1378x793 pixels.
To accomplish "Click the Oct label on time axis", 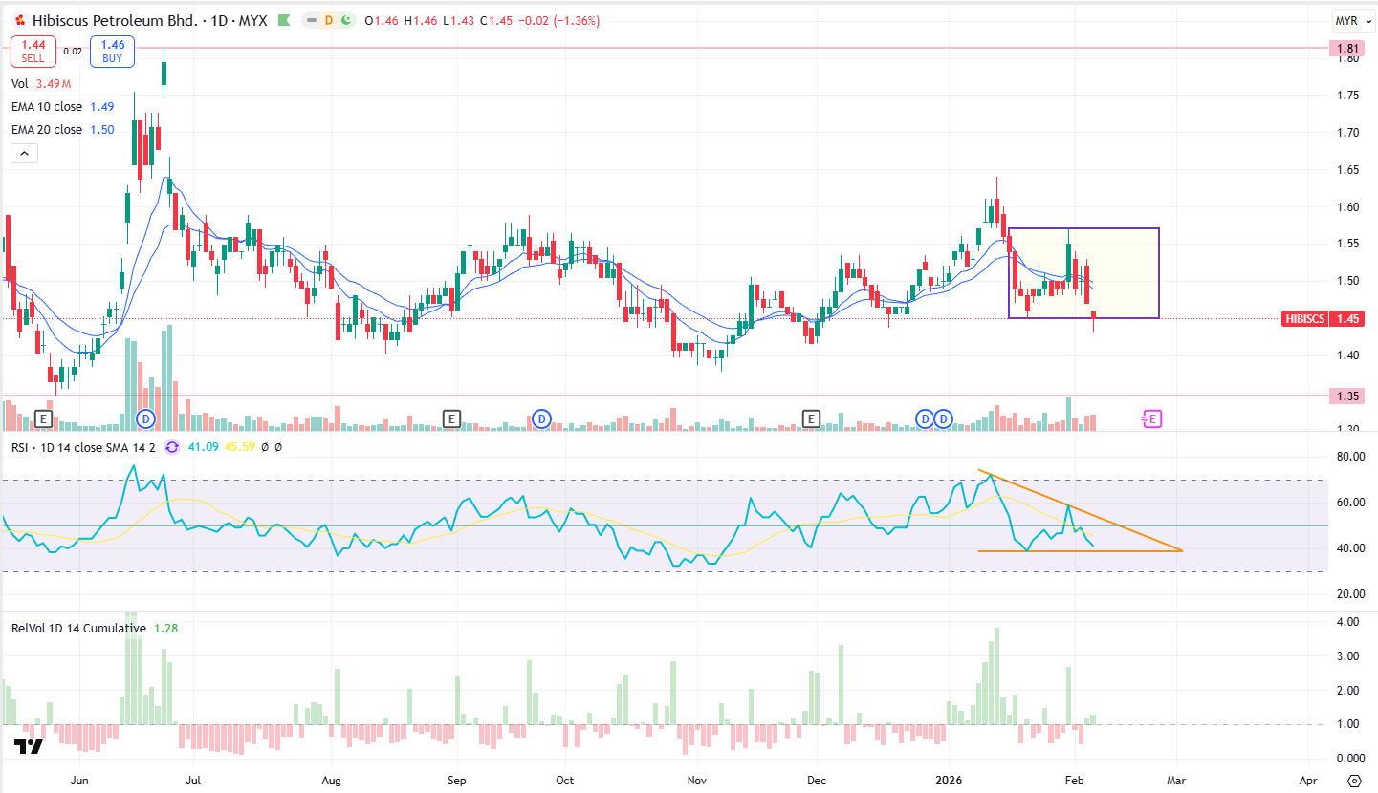I will point(565,781).
